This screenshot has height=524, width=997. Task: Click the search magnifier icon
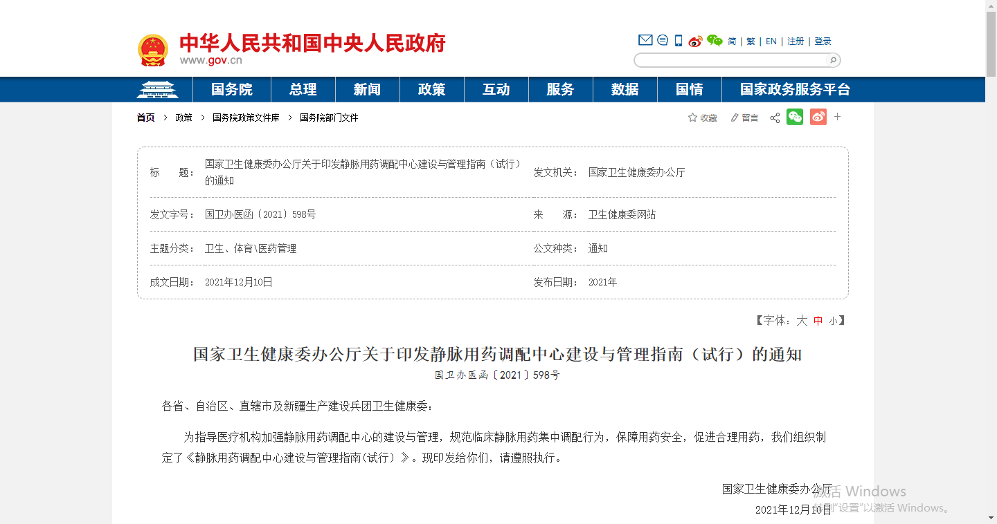coord(833,60)
